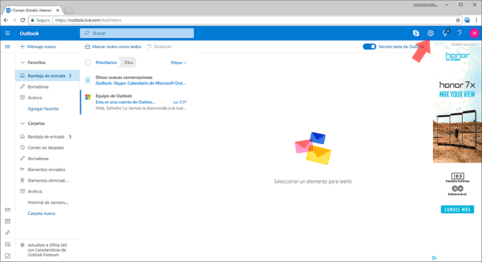Click Actualizar a Office 365 link
Image resolution: width=482 pixels, height=262 pixels.
point(47,250)
